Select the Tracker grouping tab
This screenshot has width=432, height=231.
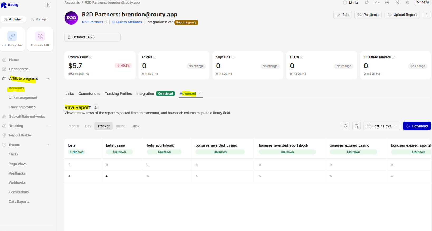[103, 126]
